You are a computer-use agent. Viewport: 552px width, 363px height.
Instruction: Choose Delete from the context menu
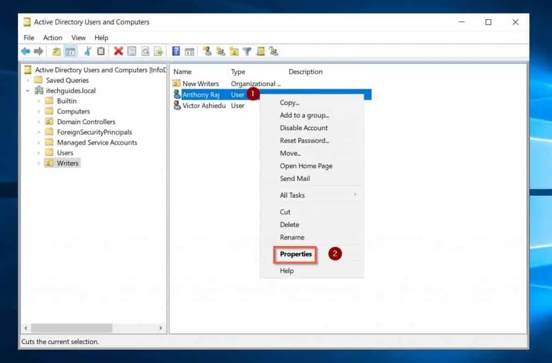(289, 225)
